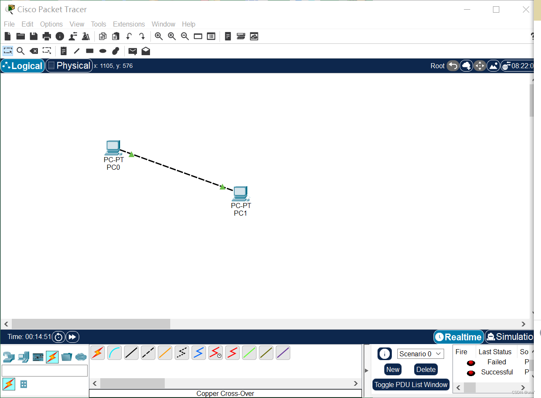
Task: Click the Back arrow beside Root
Action: pos(453,66)
